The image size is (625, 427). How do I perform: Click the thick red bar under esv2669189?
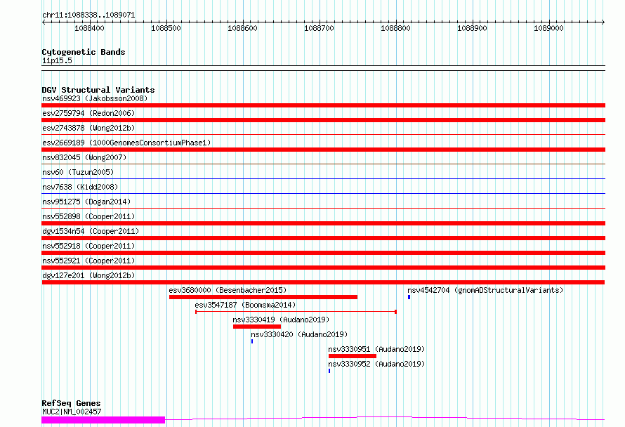coord(323,150)
